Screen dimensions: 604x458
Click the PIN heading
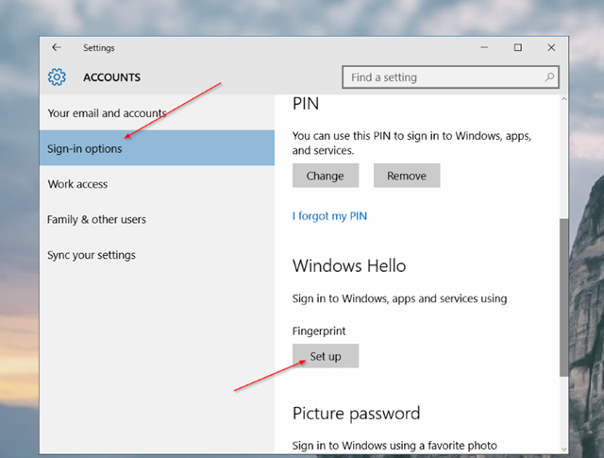click(x=306, y=104)
